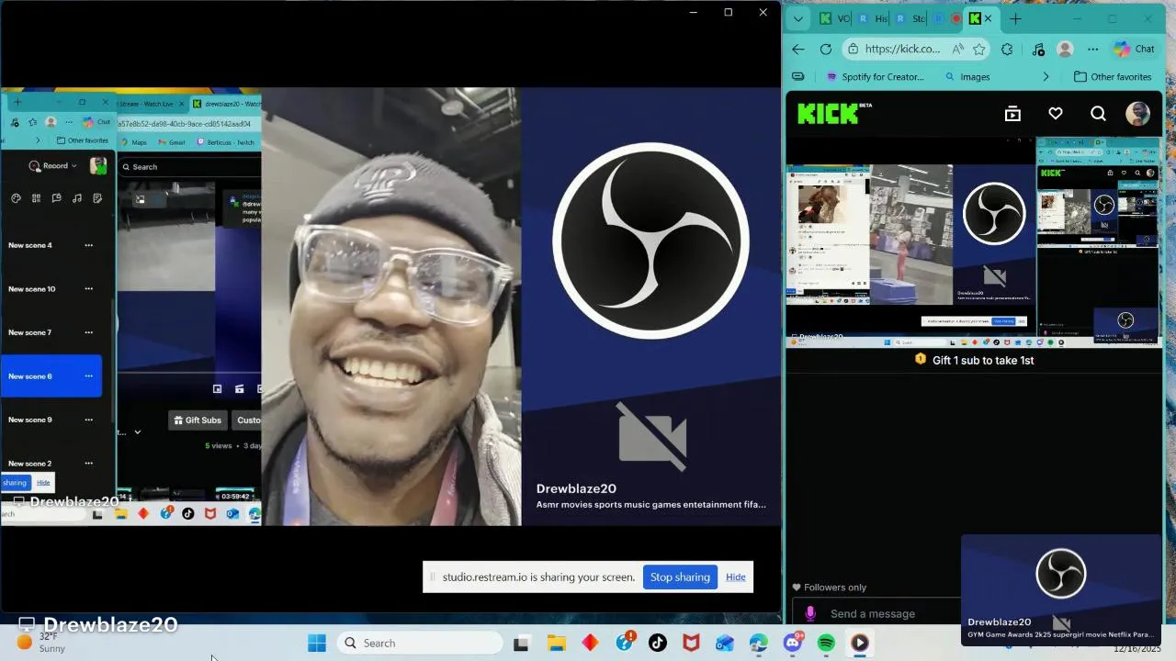Switch to the VO Kick tab
This screenshot has width=1176, height=661.
tap(834, 18)
